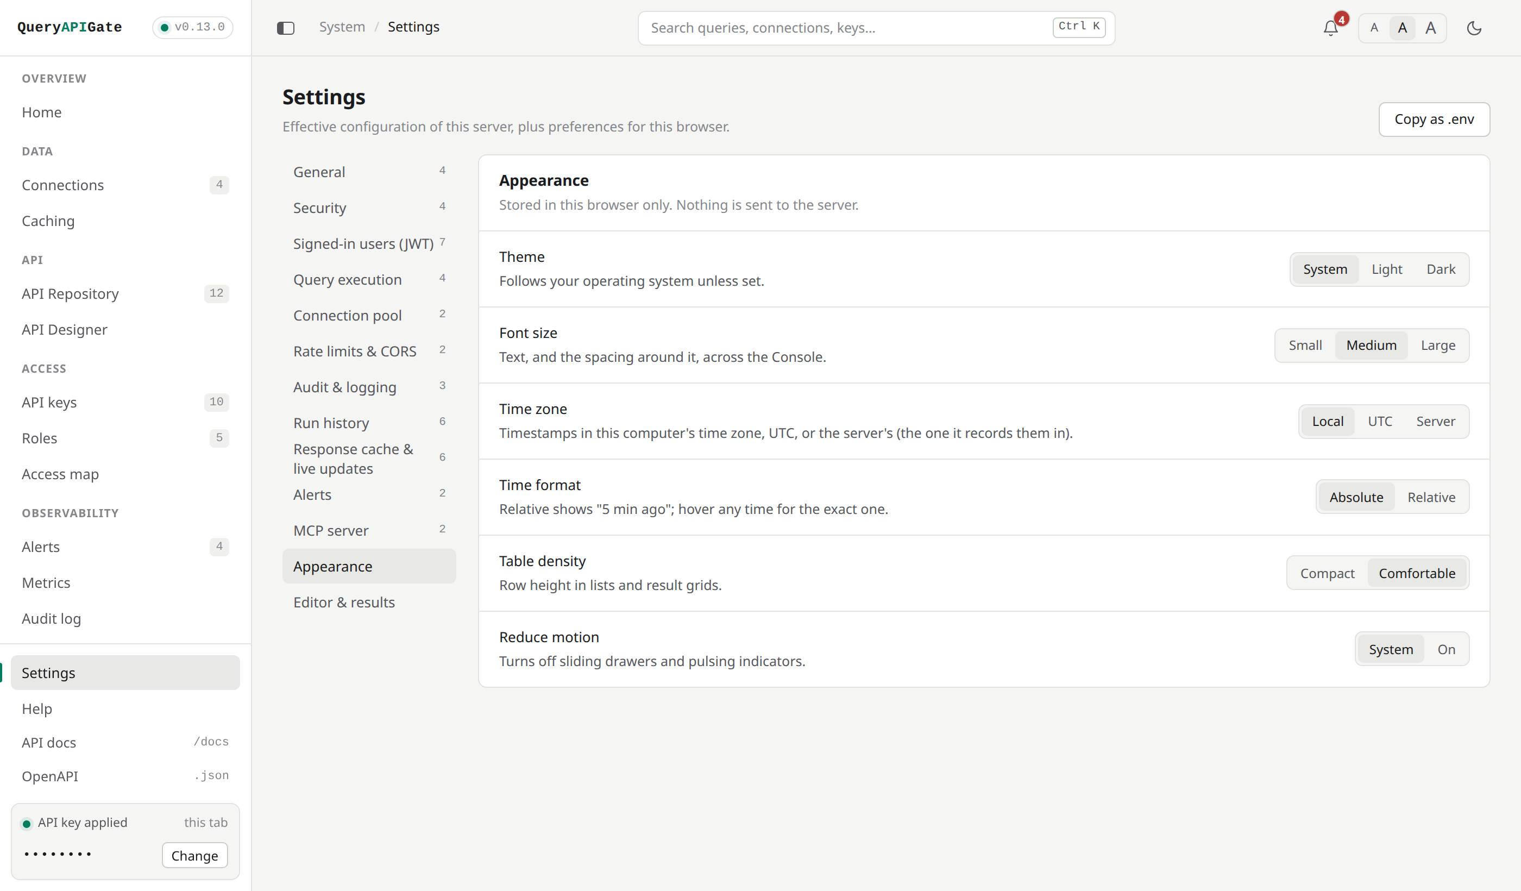This screenshot has width=1521, height=891.
Task: Focus the search queries input field
Action: coord(876,28)
